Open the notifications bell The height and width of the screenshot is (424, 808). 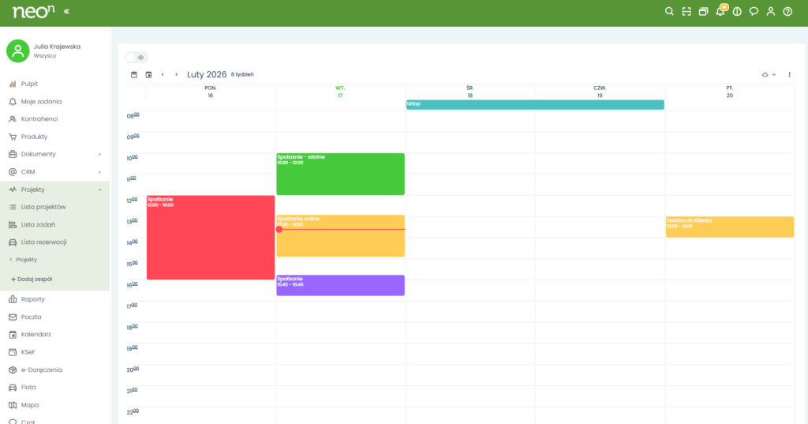720,12
